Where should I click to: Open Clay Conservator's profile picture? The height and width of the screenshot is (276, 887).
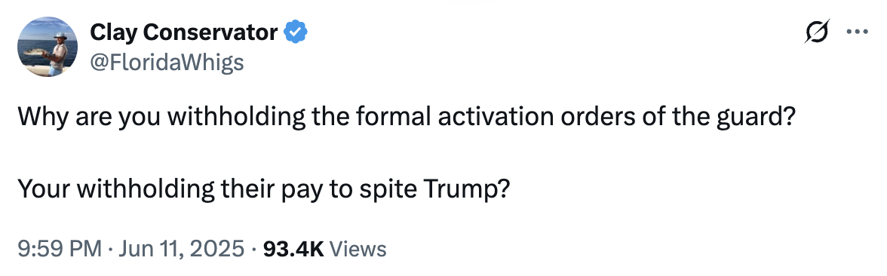48,47
